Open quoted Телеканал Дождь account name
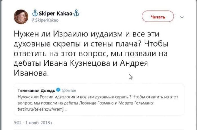 point(36,90)
